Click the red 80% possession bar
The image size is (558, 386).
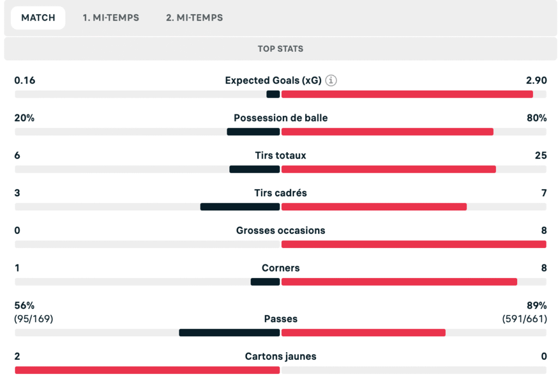(387, 132)
